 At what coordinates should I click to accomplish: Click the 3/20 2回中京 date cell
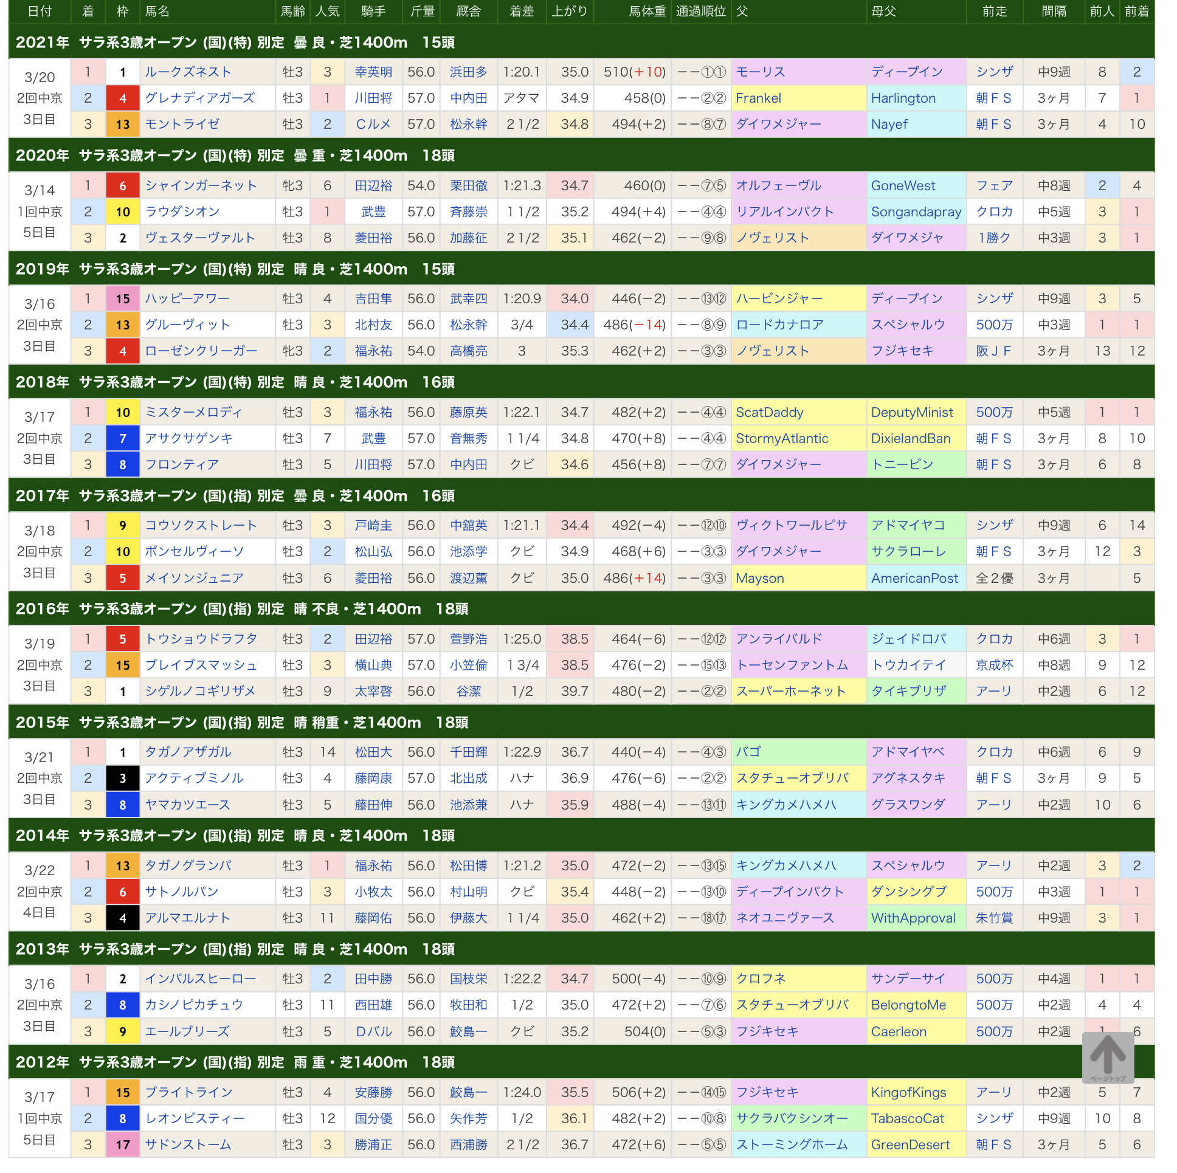40,98
